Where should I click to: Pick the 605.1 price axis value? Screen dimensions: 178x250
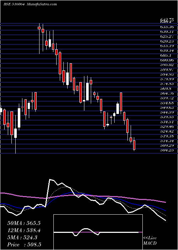click(x=166, y=55)
